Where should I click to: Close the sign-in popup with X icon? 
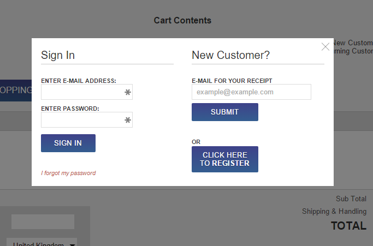click(x=325, y=47)
